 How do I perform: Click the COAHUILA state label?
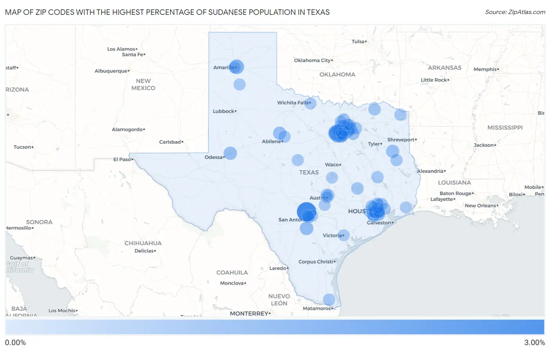pos(232,273)
